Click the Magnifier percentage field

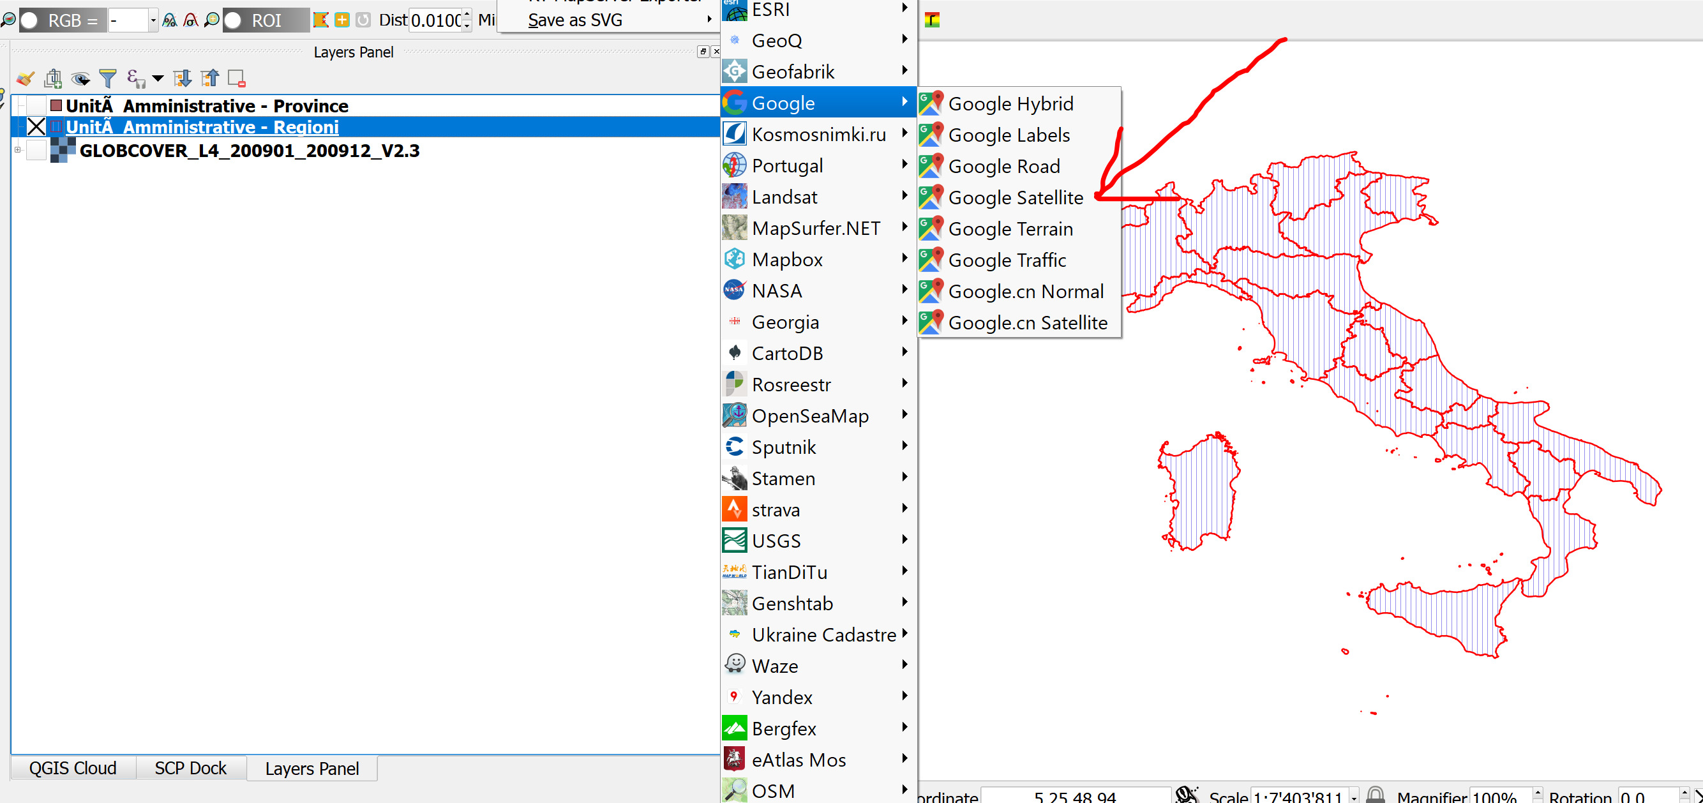pyautogui.click(x=1500, y=797)
